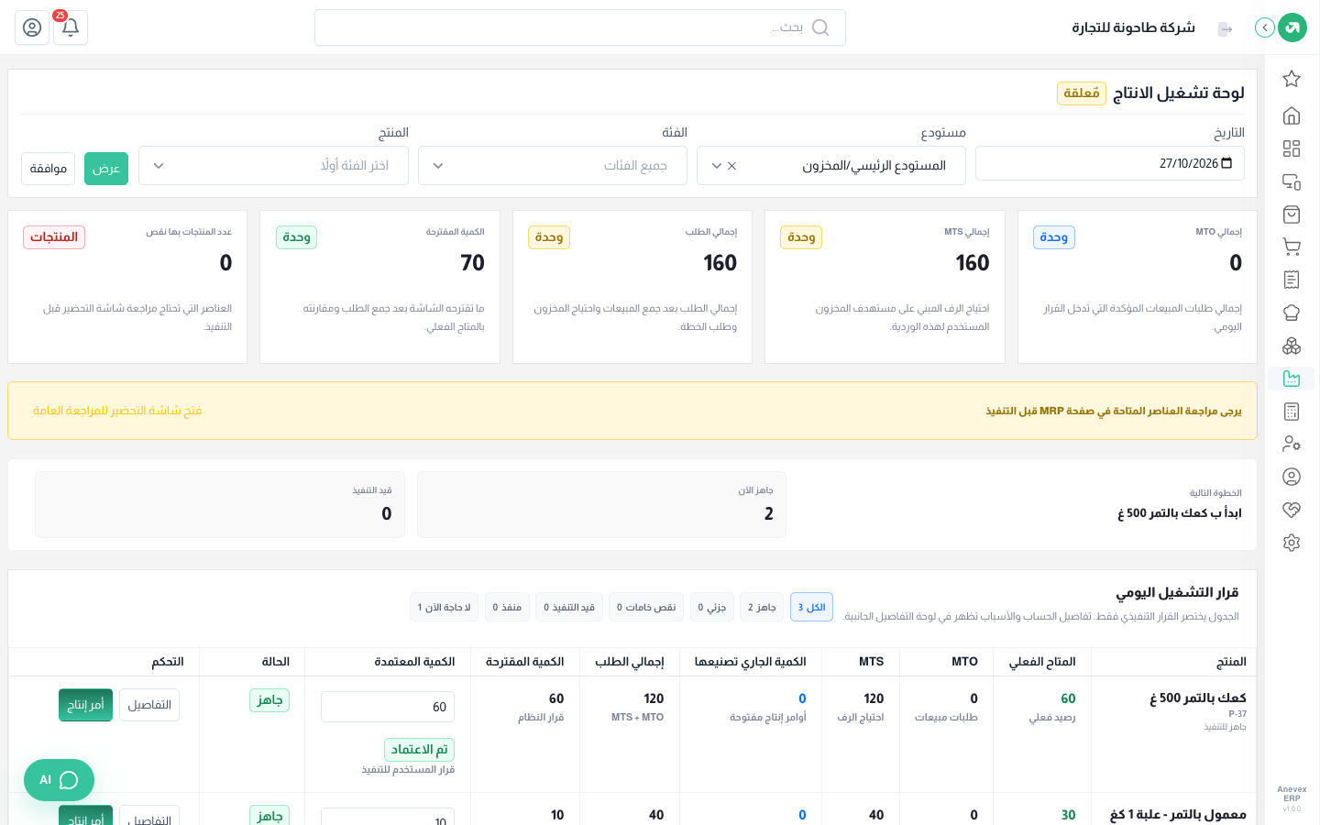Select the جاهز 2 filter tab

pos(762,607)
